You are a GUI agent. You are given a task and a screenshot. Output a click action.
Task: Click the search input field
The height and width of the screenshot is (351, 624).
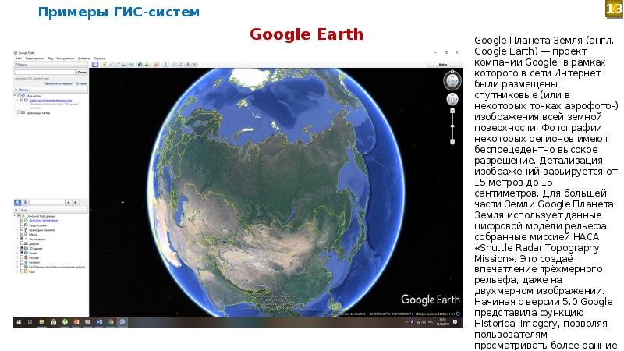pyautogui.click(x=43, y=72)
